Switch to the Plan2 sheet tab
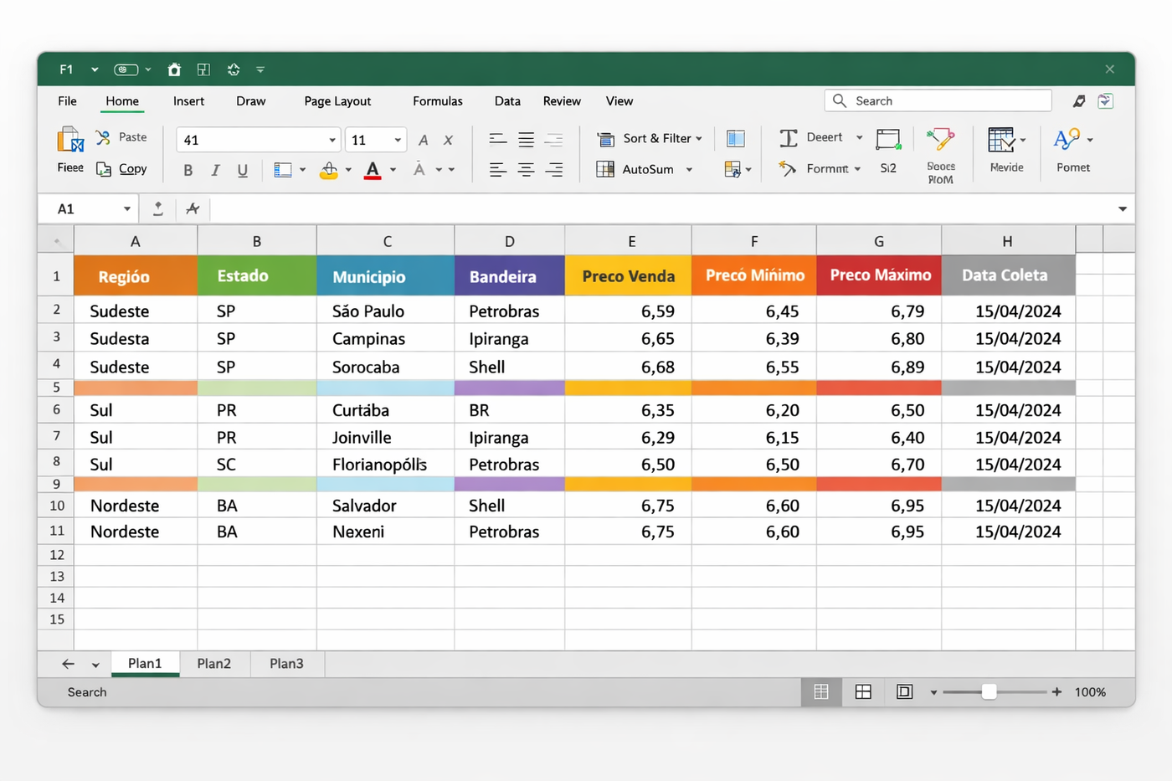 [213, 664]
